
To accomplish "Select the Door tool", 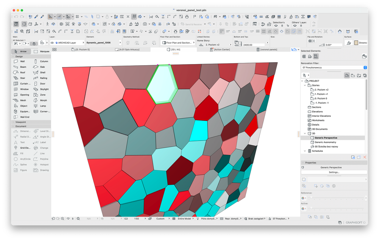I will pos(42,83).
